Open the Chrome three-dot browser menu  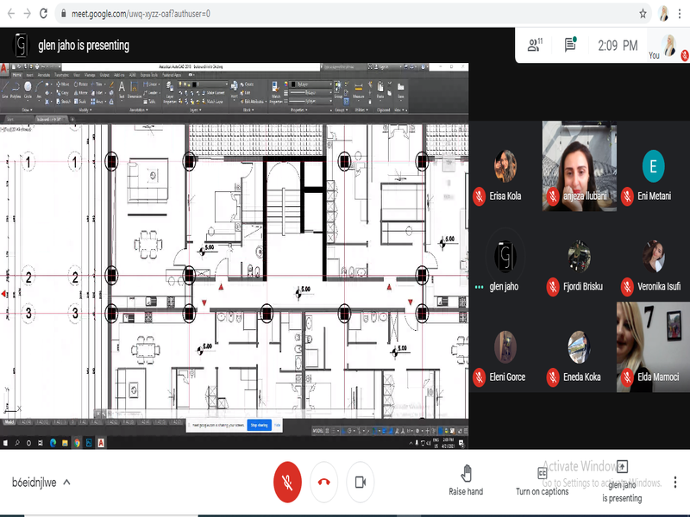(x=681, y=14)
